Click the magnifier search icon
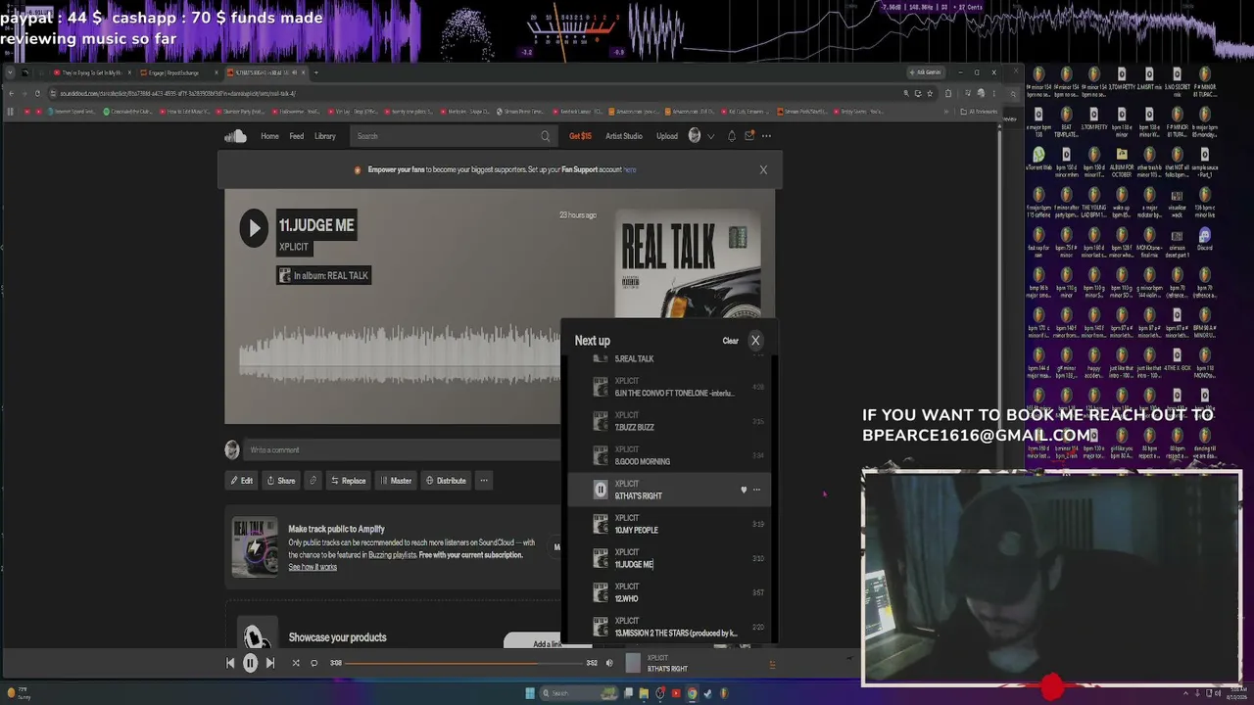The width and height of the screenshot is (1254, 705). pyautogui.click(x=546, y=136)
